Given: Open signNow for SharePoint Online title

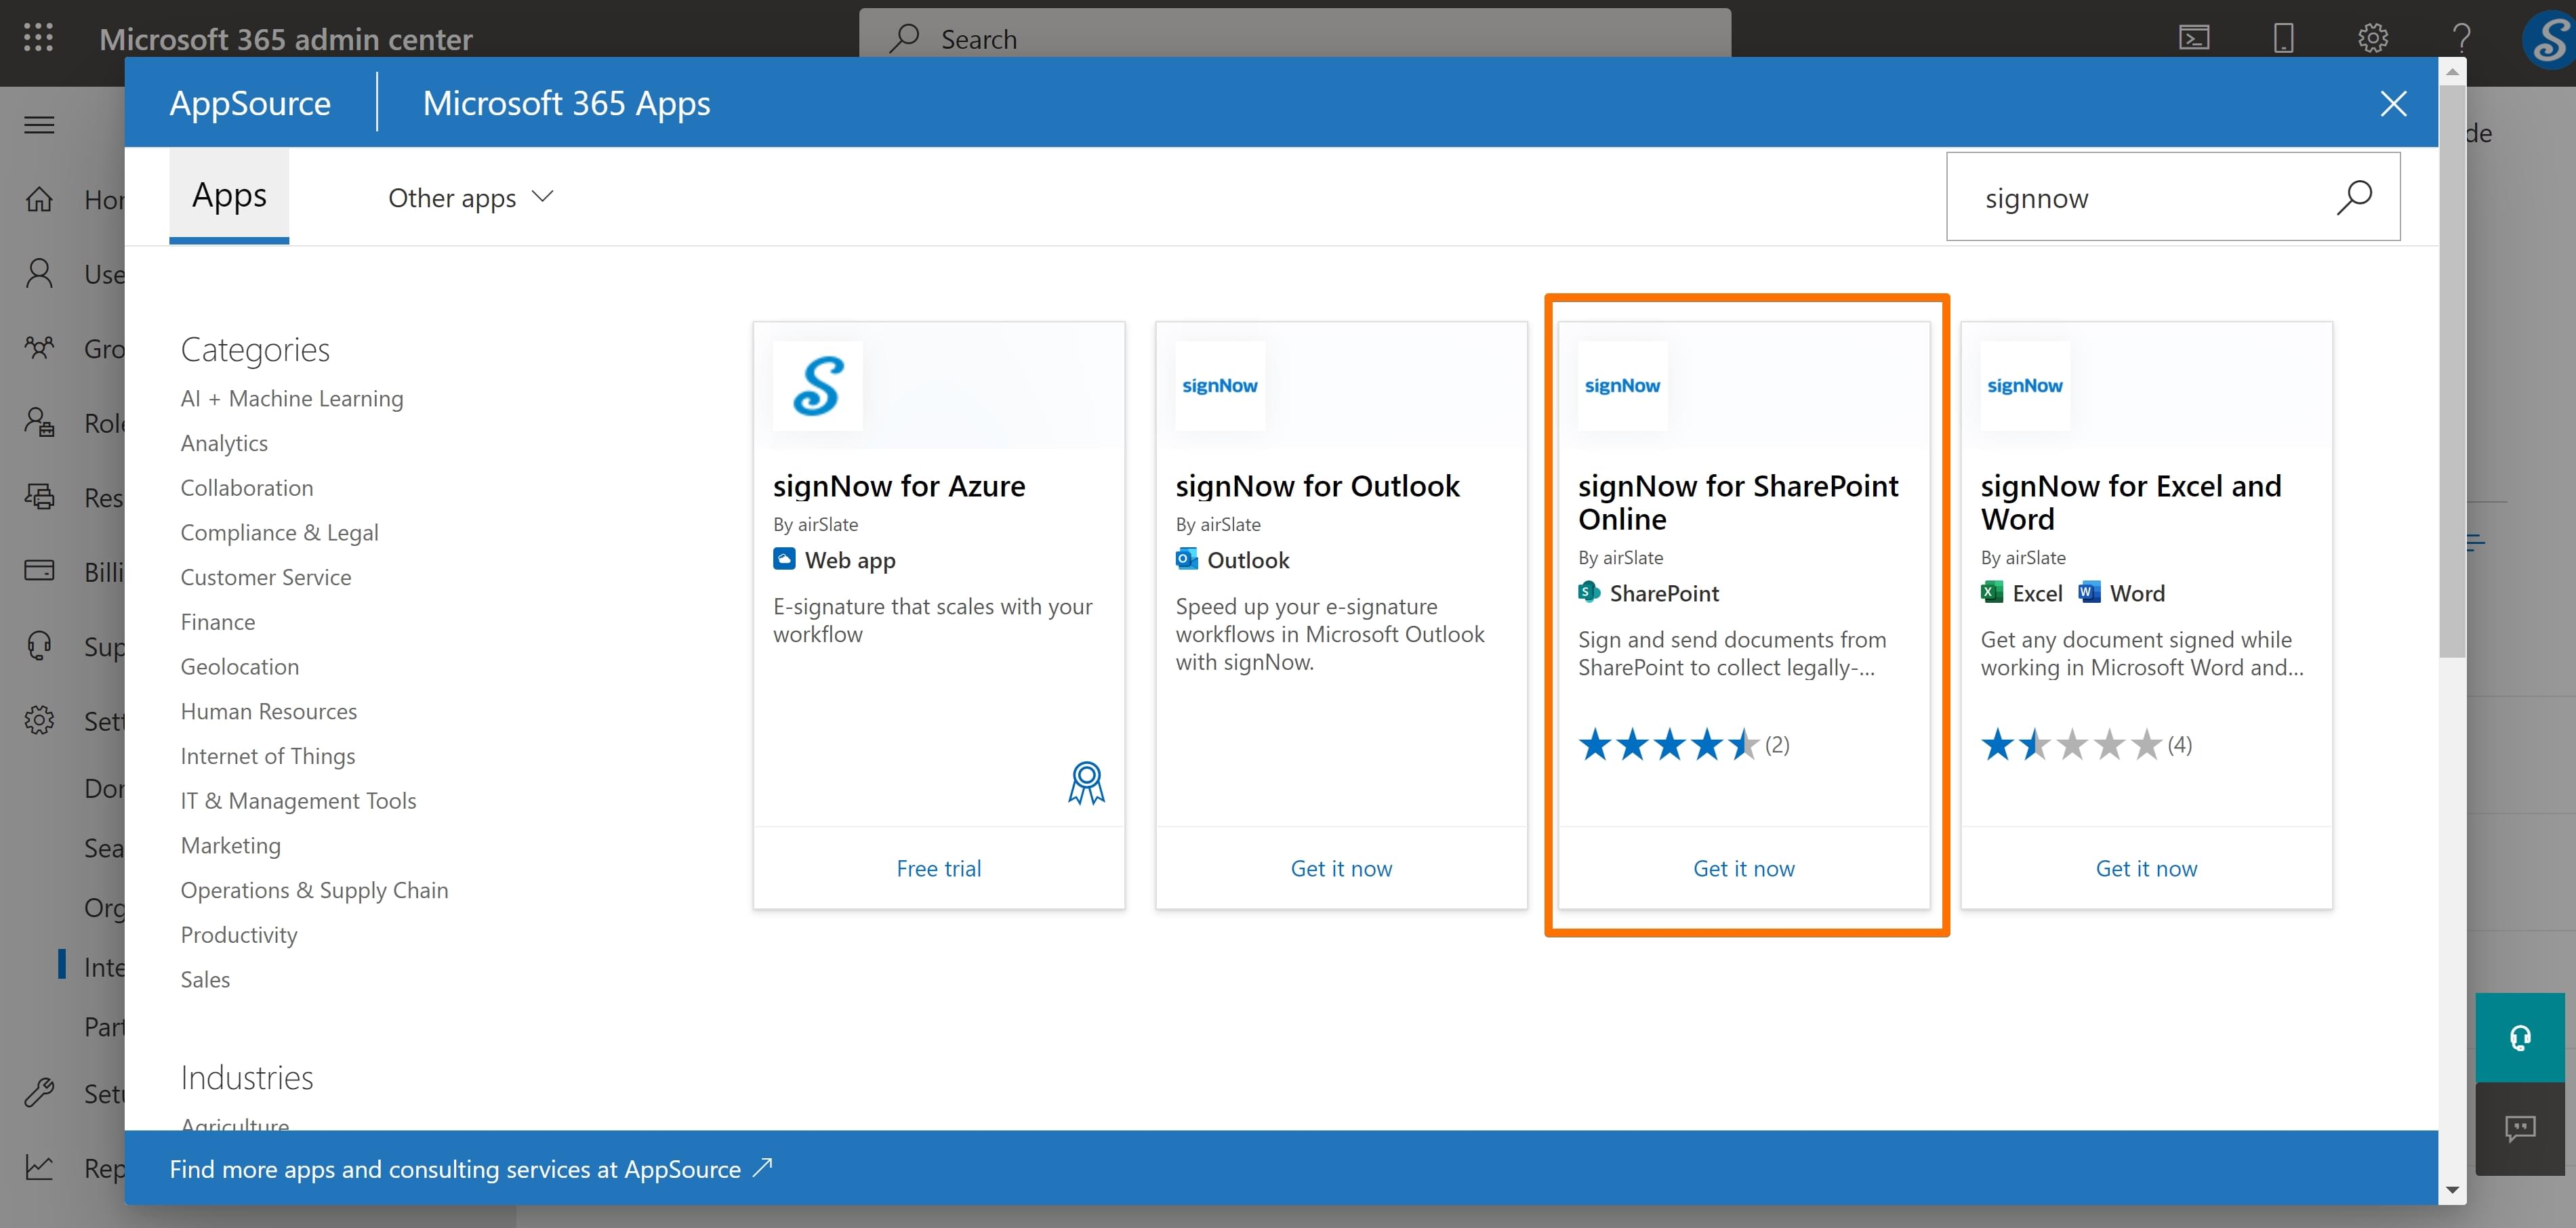Looking at the screenshot, I should click(x=1738, y=502).
